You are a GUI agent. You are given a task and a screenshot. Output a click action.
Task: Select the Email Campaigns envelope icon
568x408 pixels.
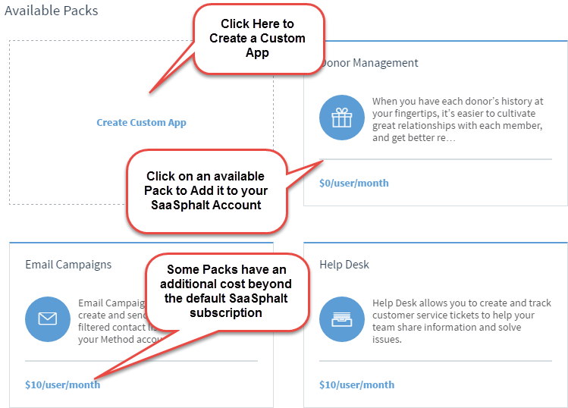48,319
